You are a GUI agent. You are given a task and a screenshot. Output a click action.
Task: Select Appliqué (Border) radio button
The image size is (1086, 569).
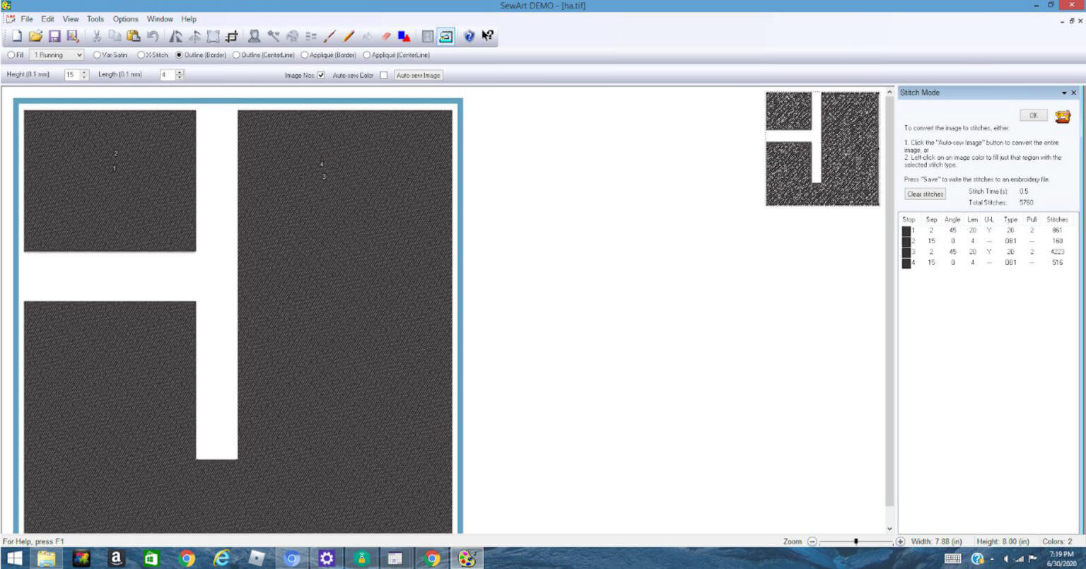(x=305, y=55)
